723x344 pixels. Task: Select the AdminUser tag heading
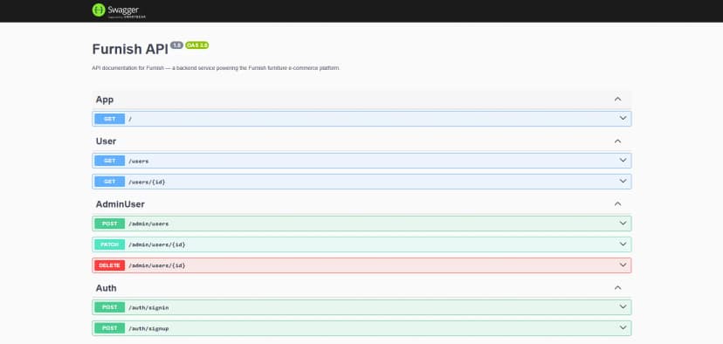(120, 203)
